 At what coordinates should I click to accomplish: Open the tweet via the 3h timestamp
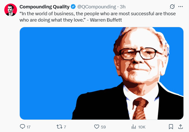(x=123, y=7)
